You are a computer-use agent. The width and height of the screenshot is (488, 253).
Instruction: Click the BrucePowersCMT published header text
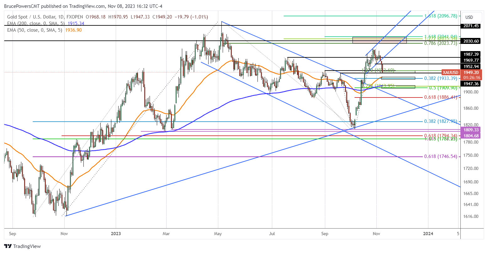click(x=83, y=6)
